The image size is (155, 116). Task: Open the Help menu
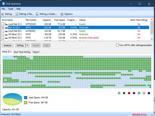click(18, 9)
